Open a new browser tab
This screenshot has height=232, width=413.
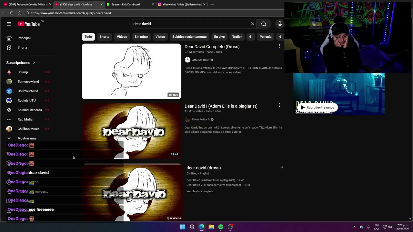(x=212, y=5)
